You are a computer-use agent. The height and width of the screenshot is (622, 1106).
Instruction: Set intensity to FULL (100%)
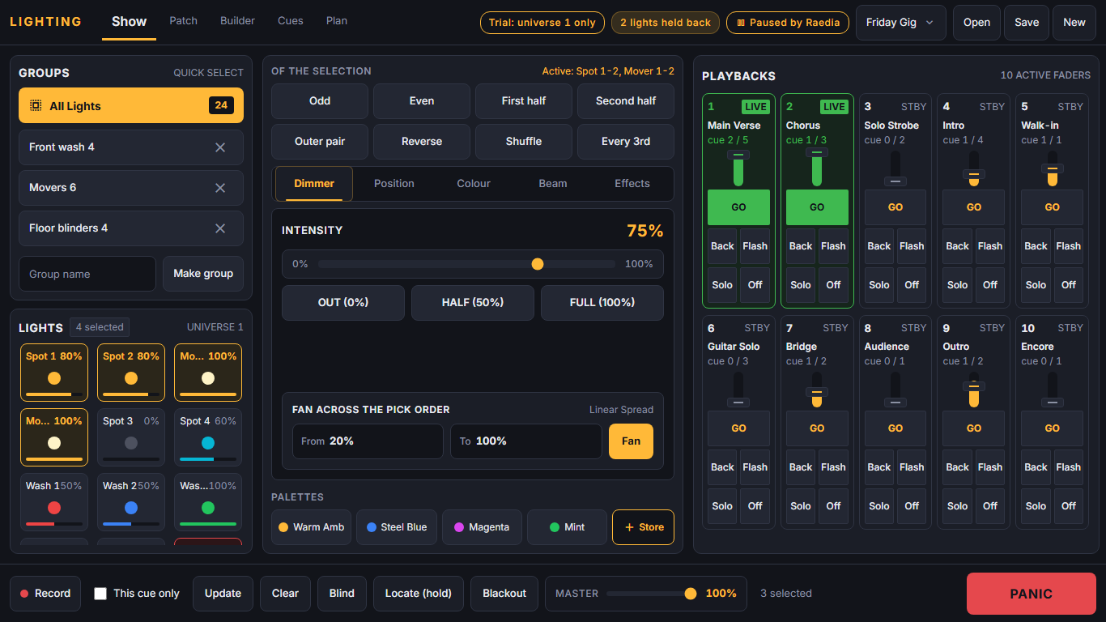click(602, 303)
